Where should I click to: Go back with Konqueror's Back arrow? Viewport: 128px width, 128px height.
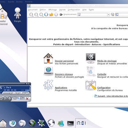click(31, 14)
